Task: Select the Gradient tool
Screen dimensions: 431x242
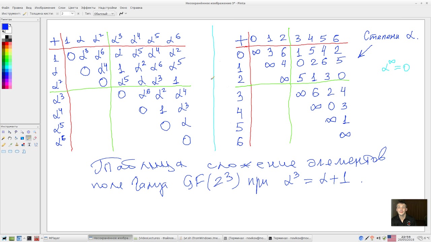Action: coord(22,138)
